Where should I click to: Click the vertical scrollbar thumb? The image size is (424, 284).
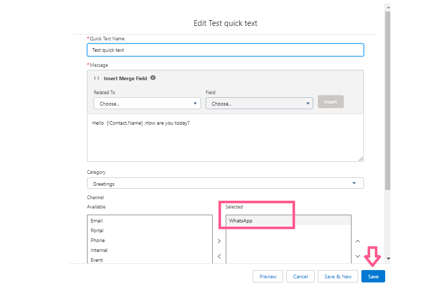388,103
